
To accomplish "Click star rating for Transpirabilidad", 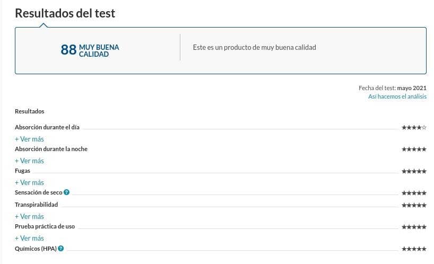I will 414,205.
